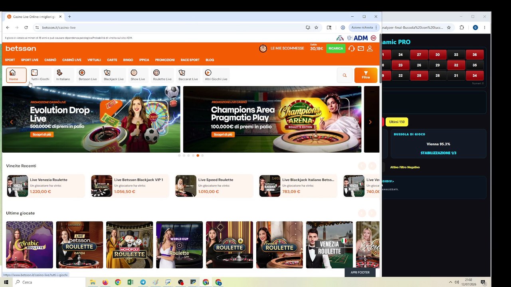Click the APRI FOOTER button
The height and width of the screenshot is (287, 511).
360,272
